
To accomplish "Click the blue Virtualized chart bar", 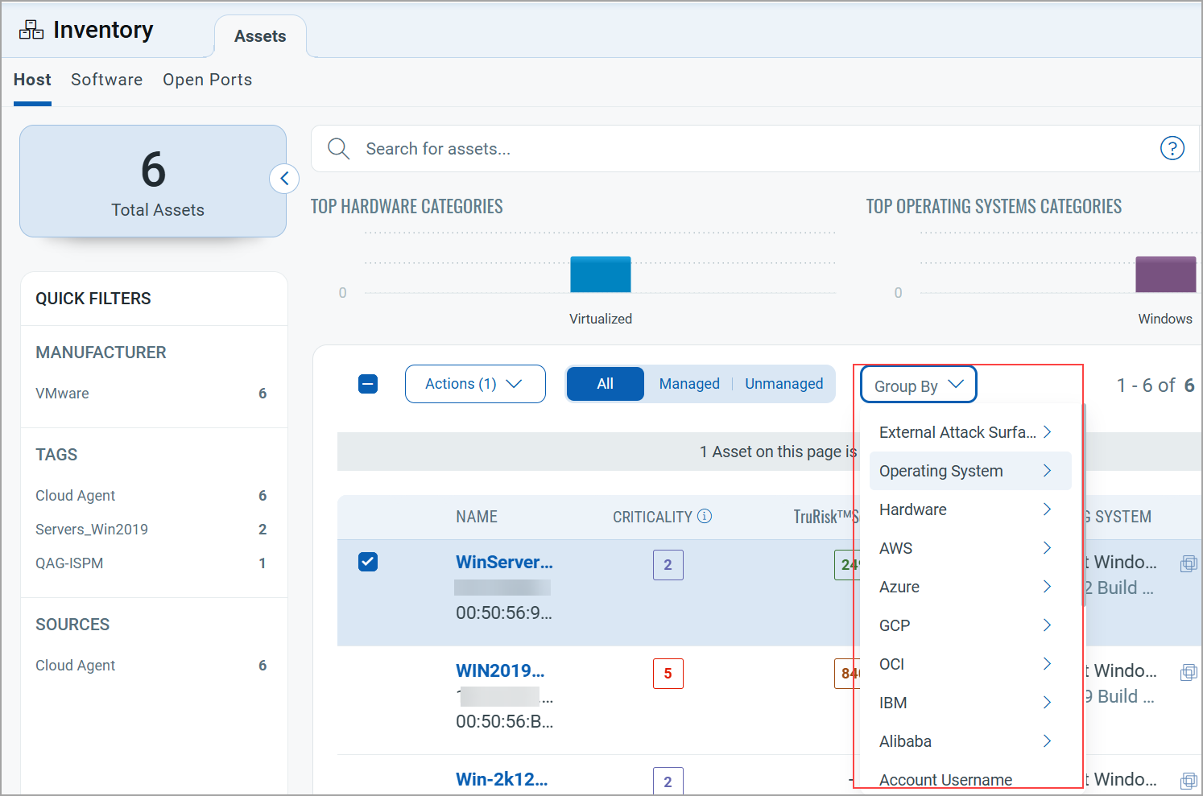I will 600,274.
